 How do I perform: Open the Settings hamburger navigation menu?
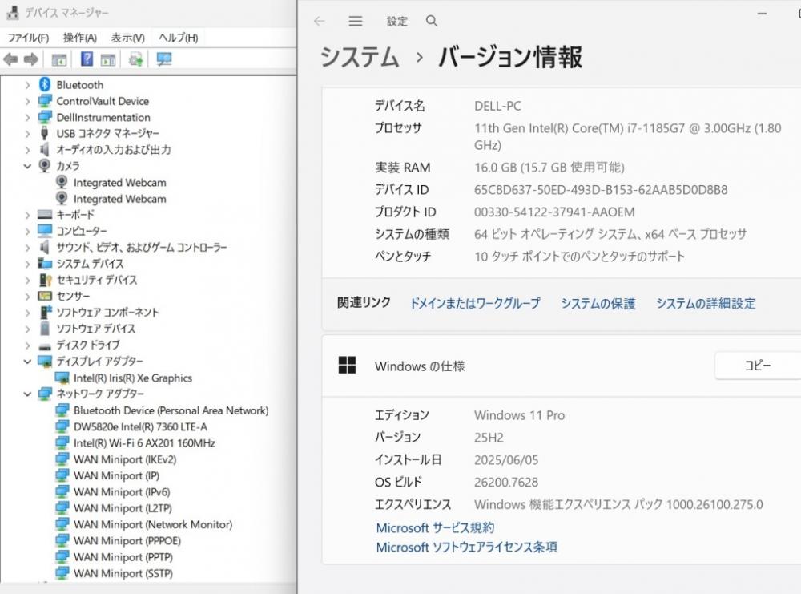pyautogui.click(x=356, y=21)
